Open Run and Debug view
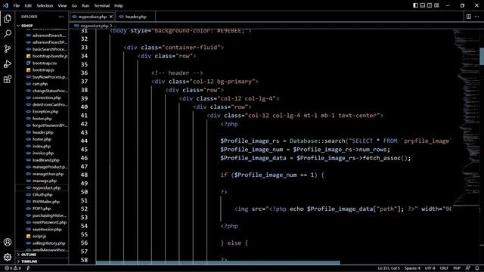 [8, 63]
